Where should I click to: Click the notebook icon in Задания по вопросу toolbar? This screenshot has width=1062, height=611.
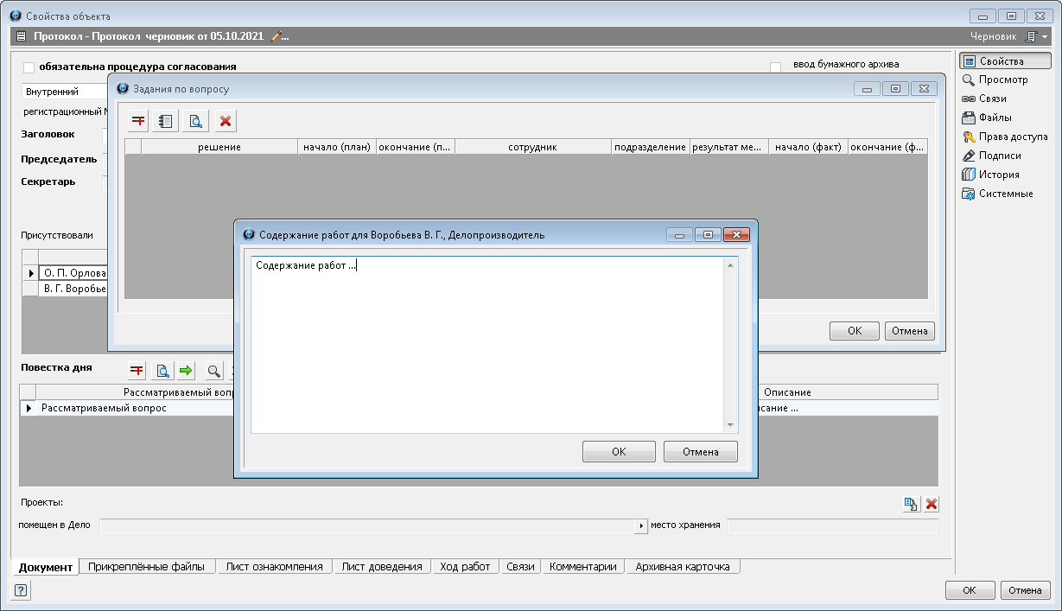click(166, 121)
